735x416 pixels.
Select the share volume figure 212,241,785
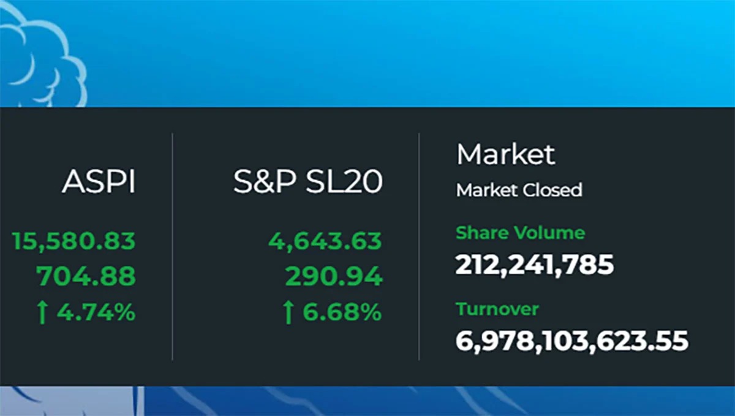(x=534, y=265)
